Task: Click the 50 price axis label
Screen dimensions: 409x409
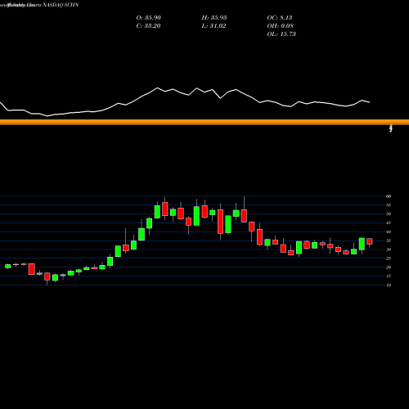Action: coord(389,213)
